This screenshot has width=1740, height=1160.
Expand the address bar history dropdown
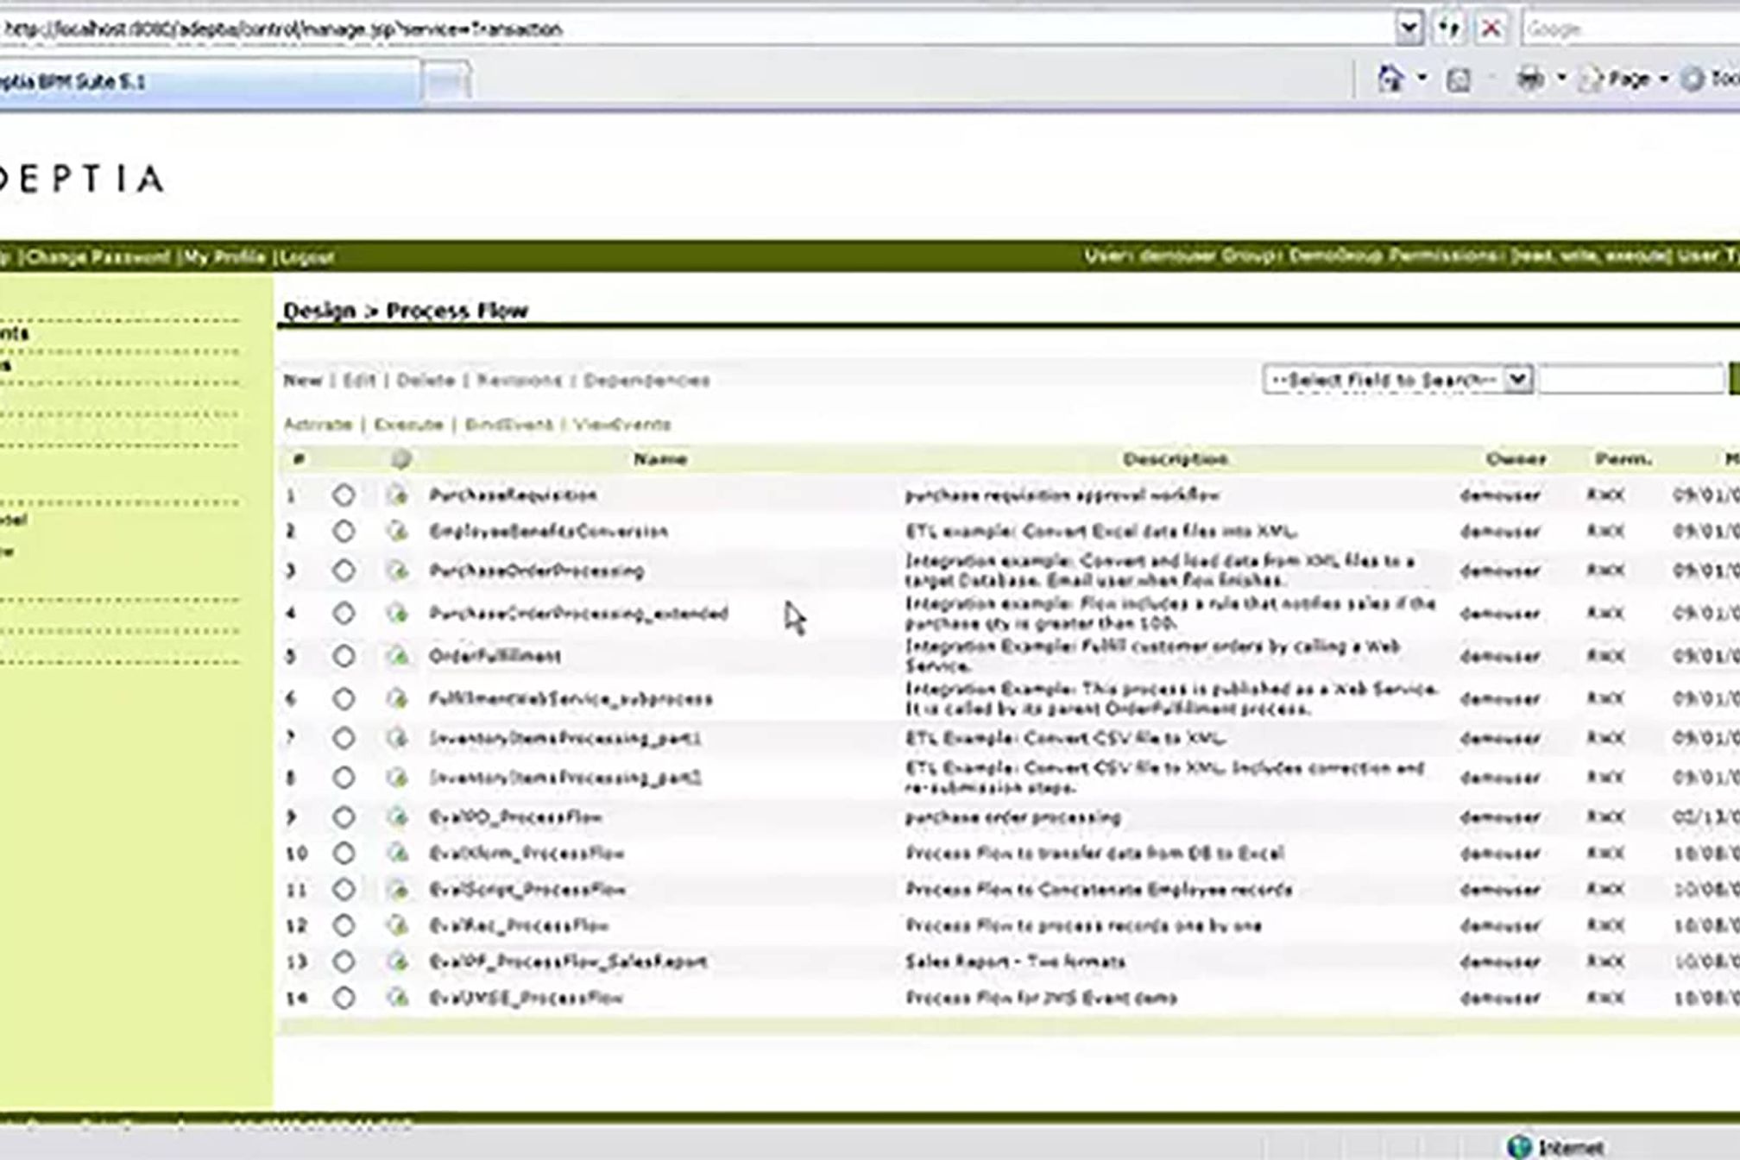pyautogui.click(x=1408, y=28)
